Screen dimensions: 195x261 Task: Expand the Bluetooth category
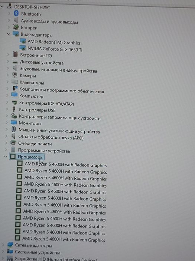pyautogui.click(x=9, y=13)
